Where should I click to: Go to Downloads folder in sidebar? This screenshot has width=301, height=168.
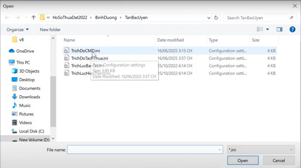29,97
